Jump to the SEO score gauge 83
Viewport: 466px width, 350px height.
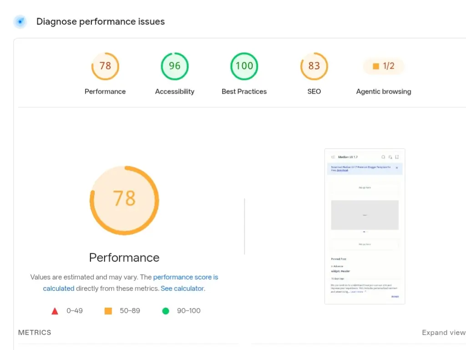tap(314, 66)
